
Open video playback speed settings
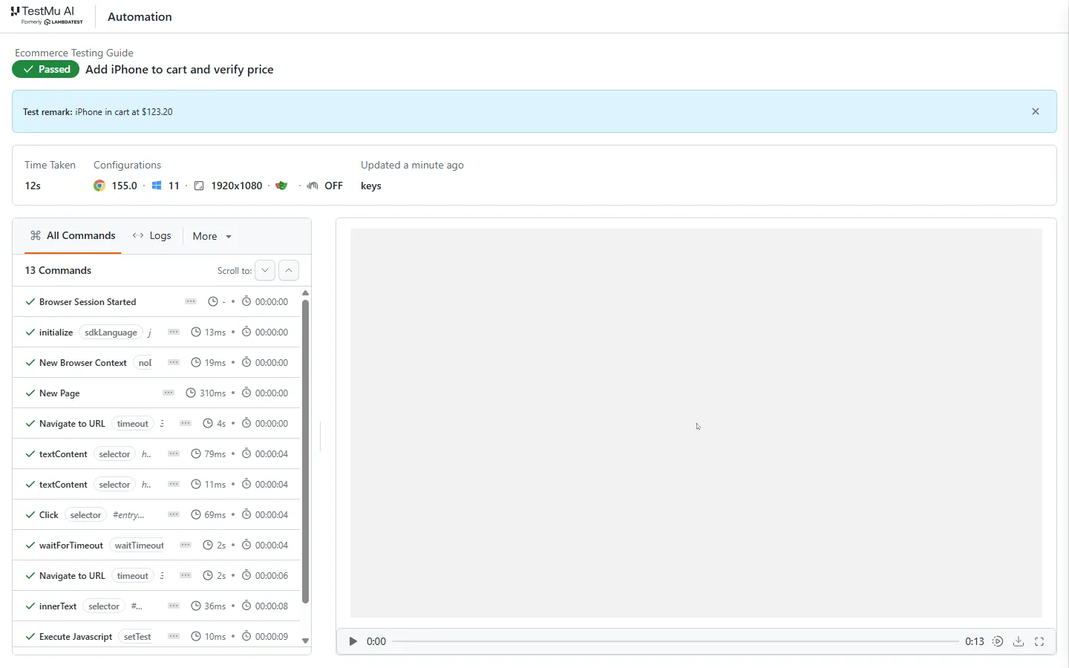pos(998,641)
